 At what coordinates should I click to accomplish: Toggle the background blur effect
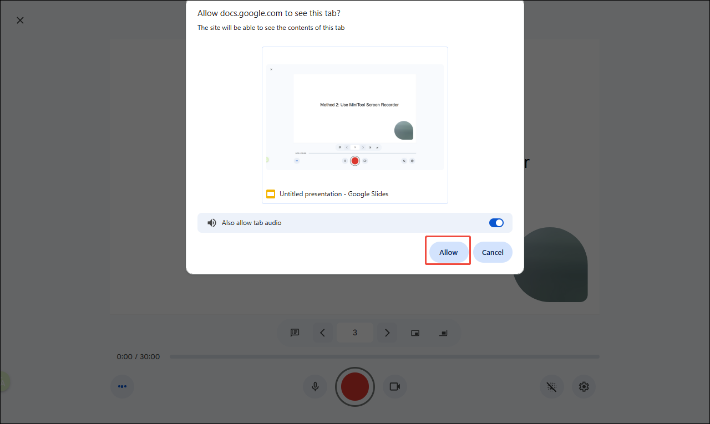(x=551, y=387)
